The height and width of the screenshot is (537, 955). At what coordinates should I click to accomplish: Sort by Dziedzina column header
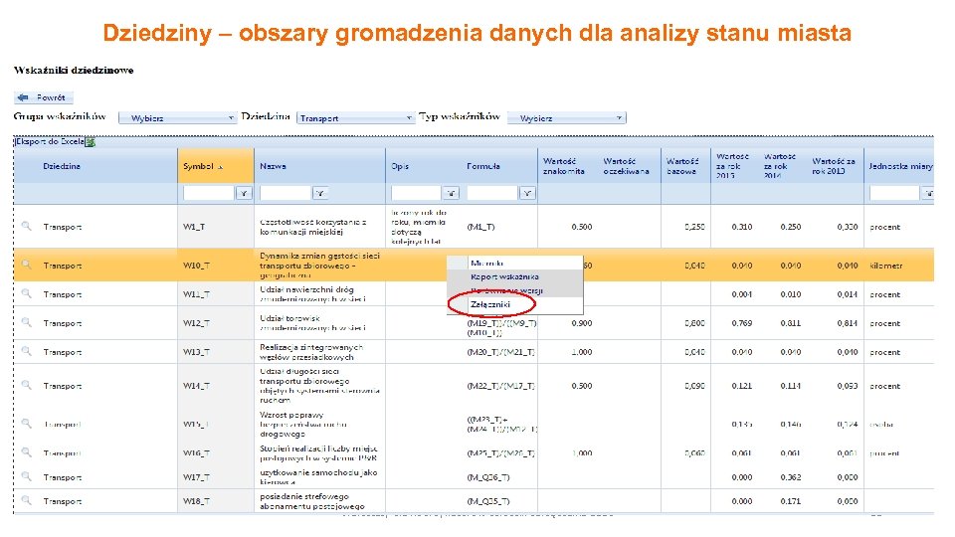(x=95, y=166)
